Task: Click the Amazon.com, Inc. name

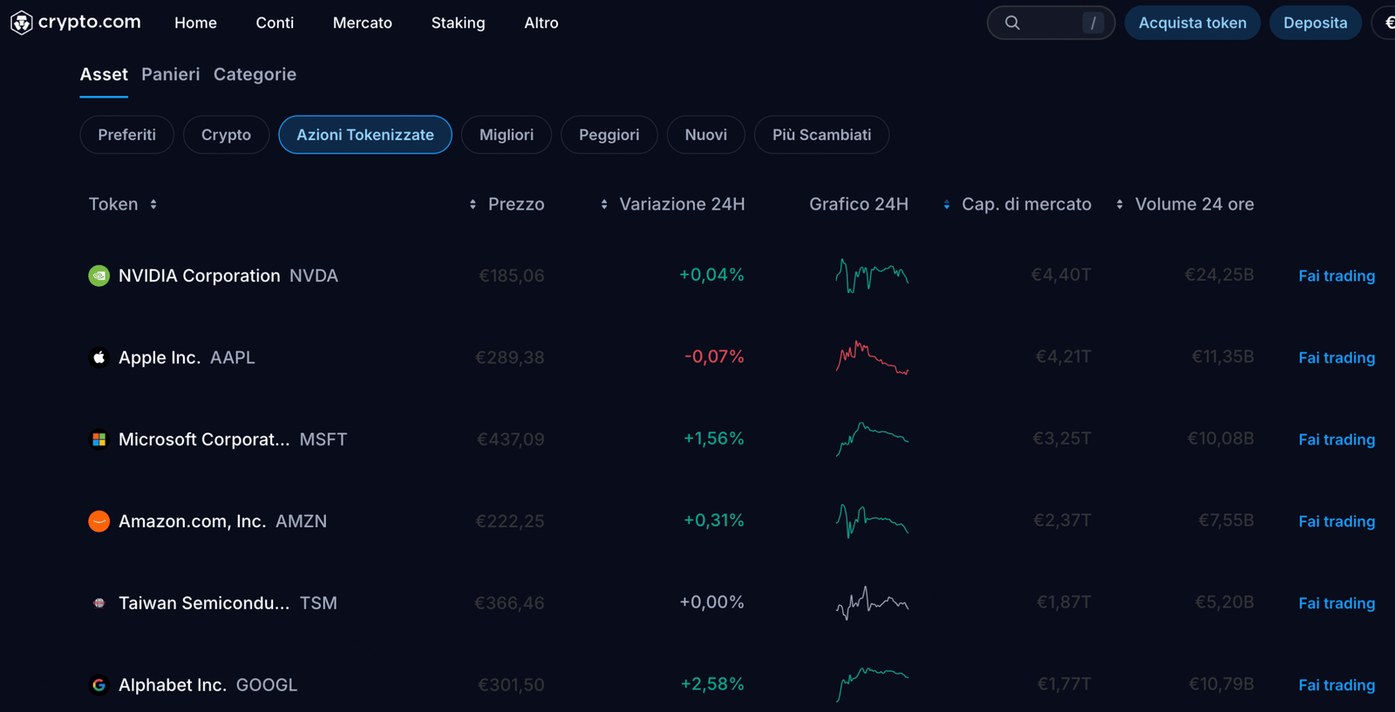Action: pyautogui.click(x=193, y=521)
